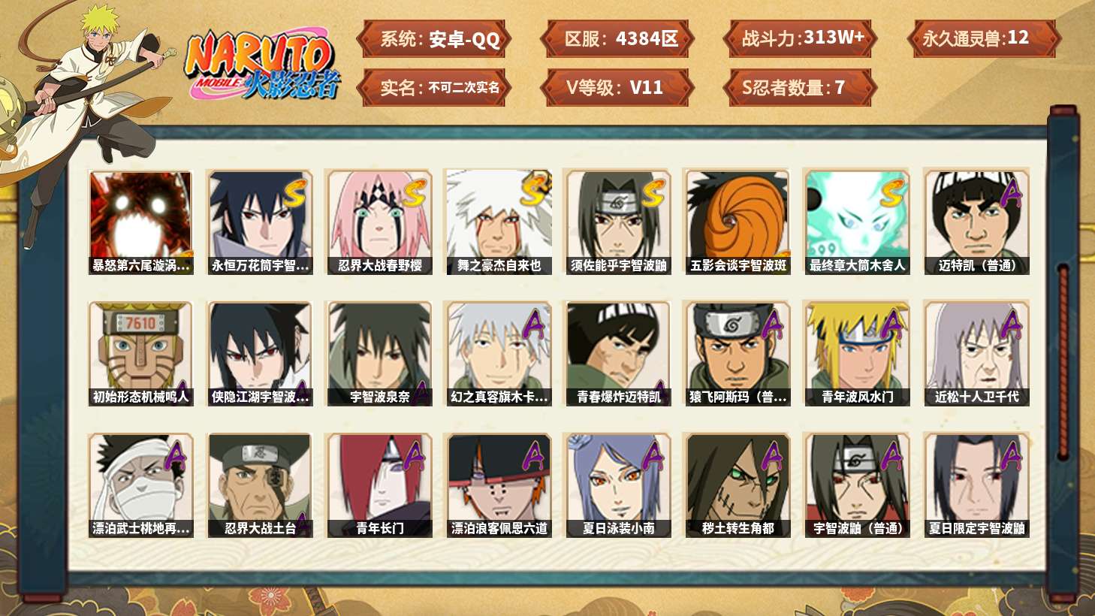The width and height of the screenshot is (1095, 616).
Task: Open the 永恒万花筒宇智 Sasuke portrait
Action: pos(260,222)
